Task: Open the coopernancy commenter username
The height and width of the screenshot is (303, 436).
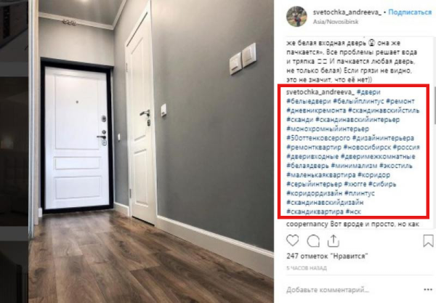Action: pos(307,224)
